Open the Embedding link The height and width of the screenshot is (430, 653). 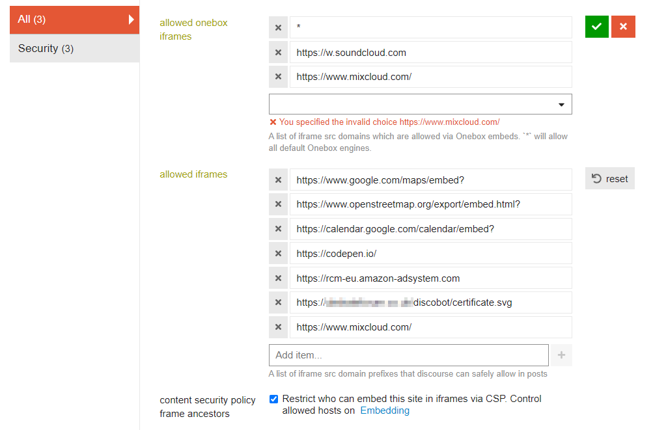pos(385,410)
